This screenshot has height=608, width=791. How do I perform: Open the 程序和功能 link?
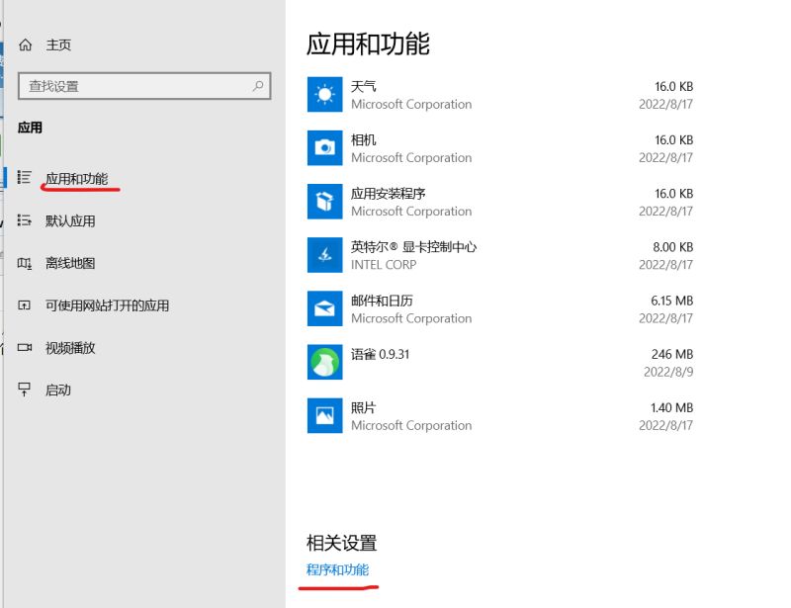(x=336, y=570)
